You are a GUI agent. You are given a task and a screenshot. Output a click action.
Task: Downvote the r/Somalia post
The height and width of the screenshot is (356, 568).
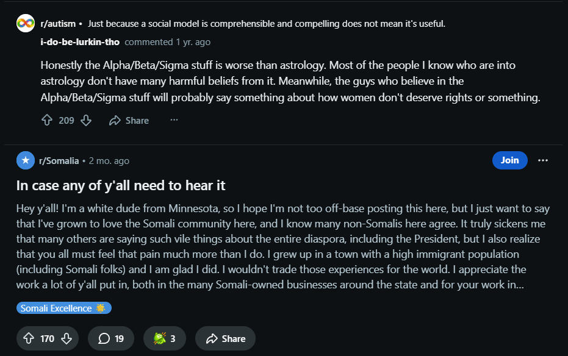pos(67,339)
